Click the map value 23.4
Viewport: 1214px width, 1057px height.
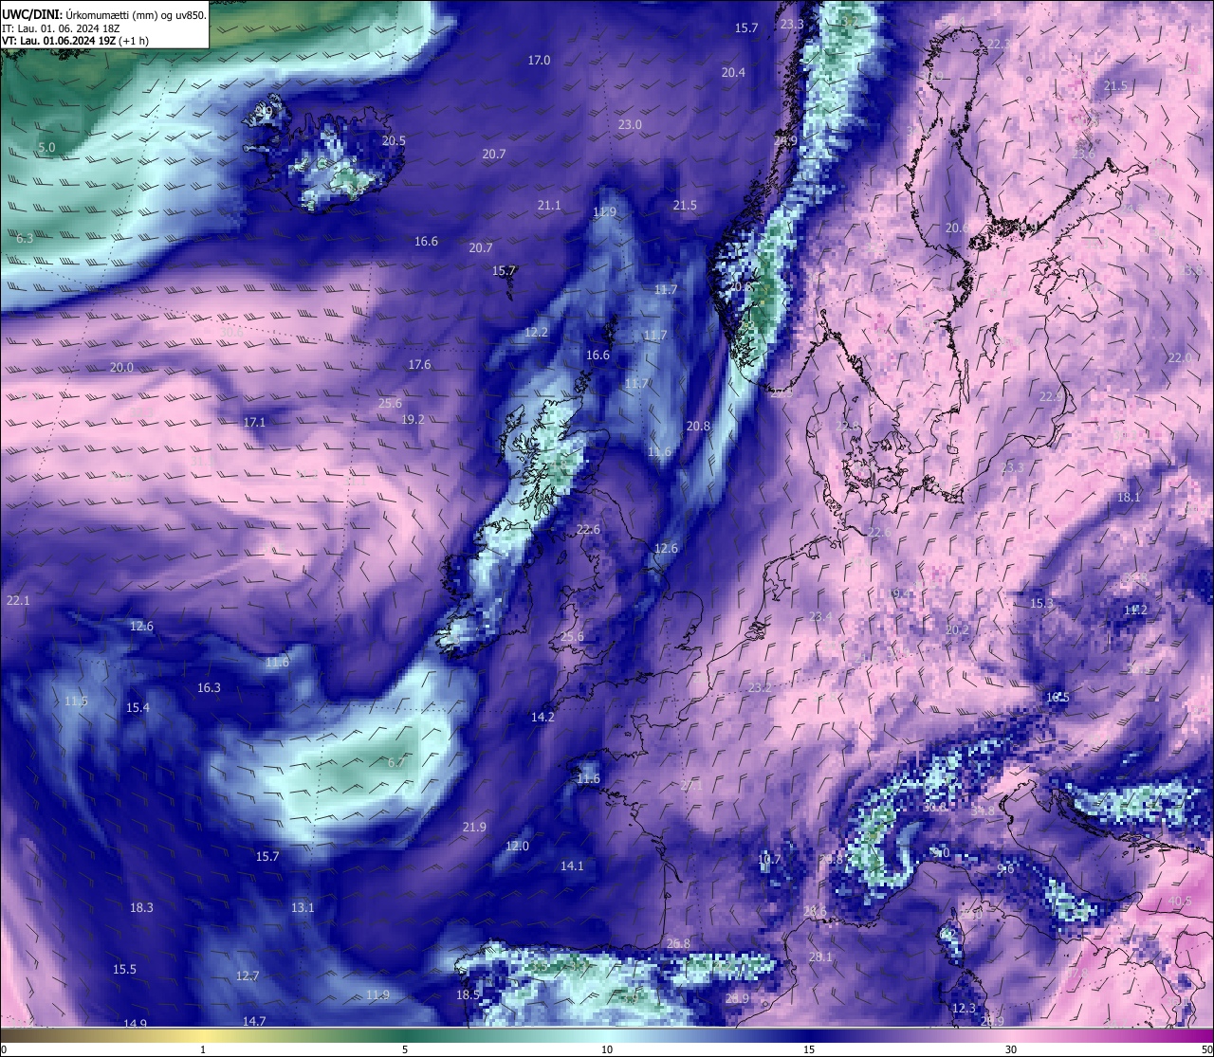tap(820, 617)
